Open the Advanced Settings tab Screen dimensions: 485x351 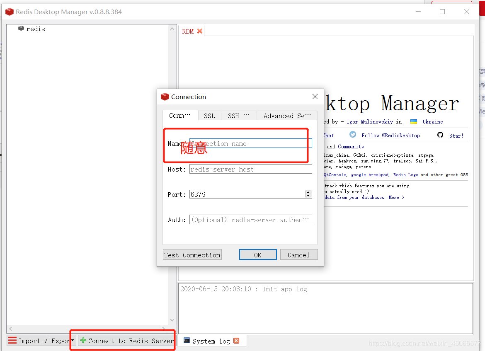[x=287, y=116]
